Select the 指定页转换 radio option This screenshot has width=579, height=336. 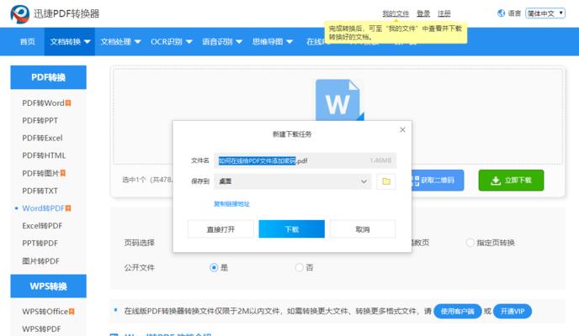470,243
